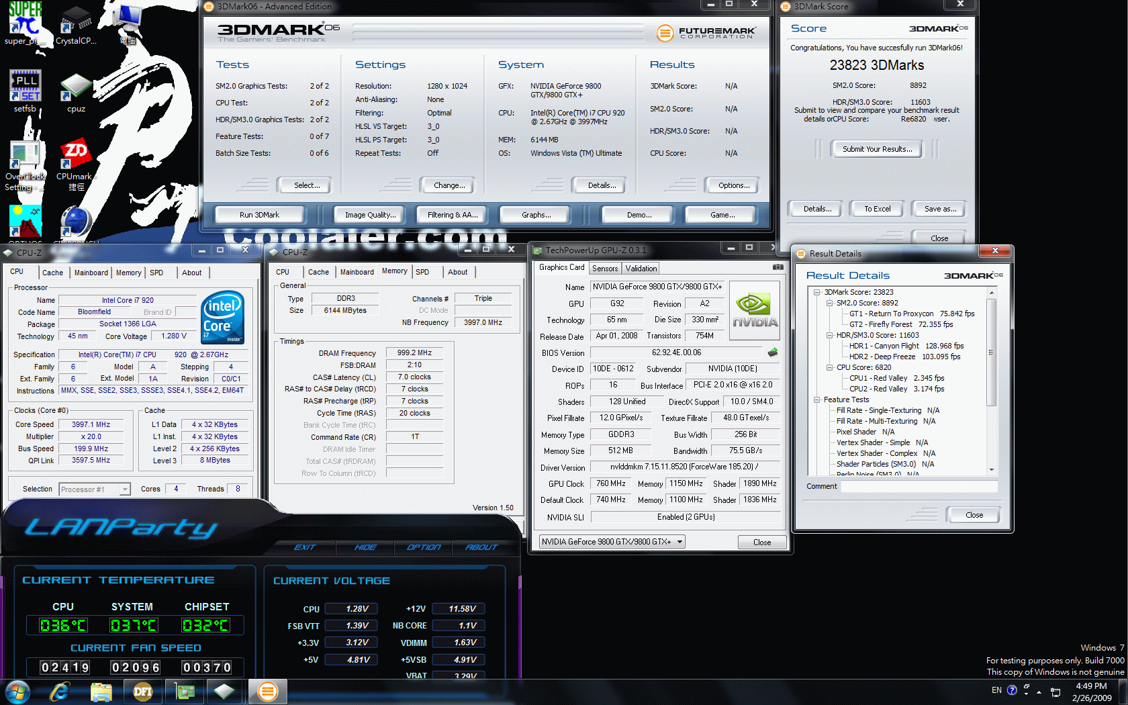Collapse the HDR/SM3.0 Score: 11603 node
1128x705 pixels.
[830, 335]
